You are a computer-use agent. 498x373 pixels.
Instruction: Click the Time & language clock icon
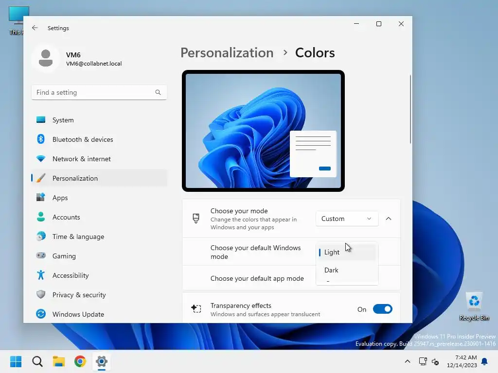tap(41, 237)
